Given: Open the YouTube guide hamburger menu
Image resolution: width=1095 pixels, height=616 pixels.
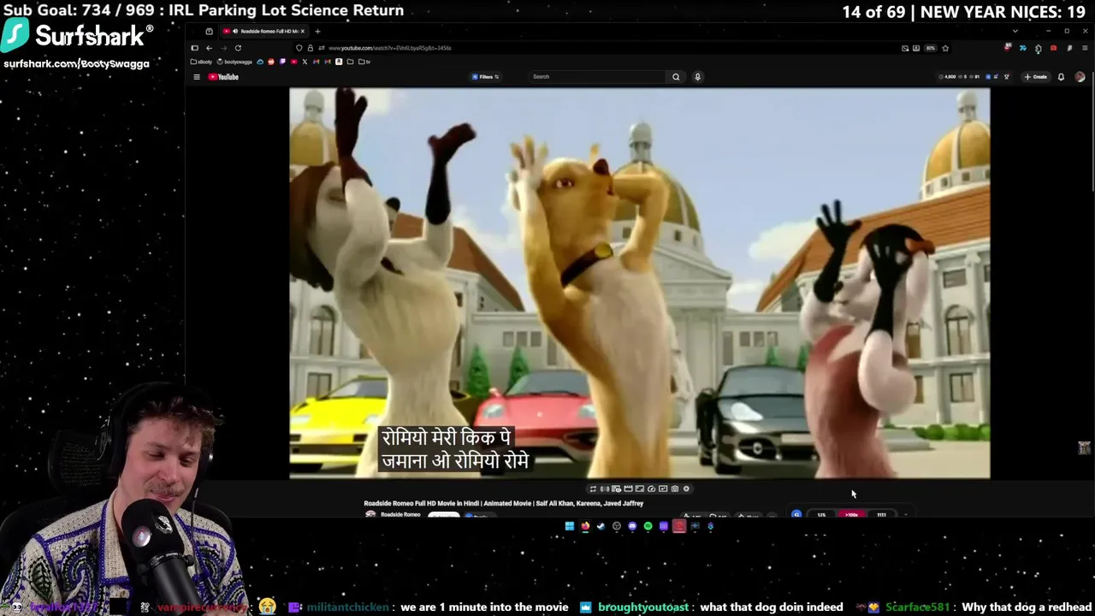Looking at the screenshot, I should coord(197,77).
